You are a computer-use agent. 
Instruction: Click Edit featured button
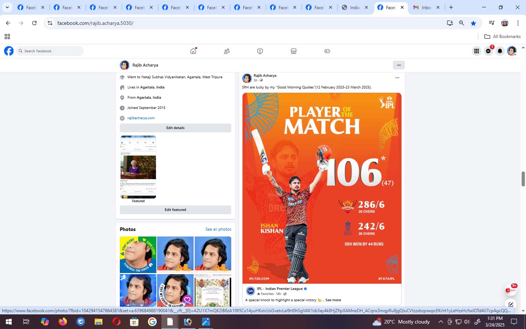pyautogui.click(x=175, y=210)
